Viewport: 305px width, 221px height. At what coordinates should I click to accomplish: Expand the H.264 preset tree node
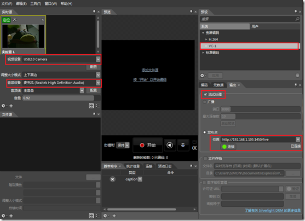pos(206,39)
